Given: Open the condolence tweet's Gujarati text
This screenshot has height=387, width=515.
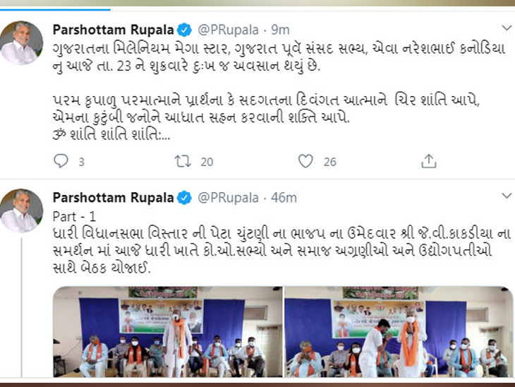Looking at the screenshot, I should click(279, 92).
